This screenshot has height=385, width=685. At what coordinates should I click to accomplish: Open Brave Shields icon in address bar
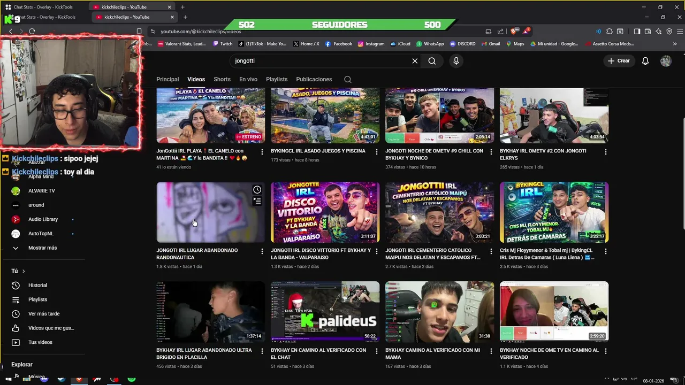(x=514, y=32)
